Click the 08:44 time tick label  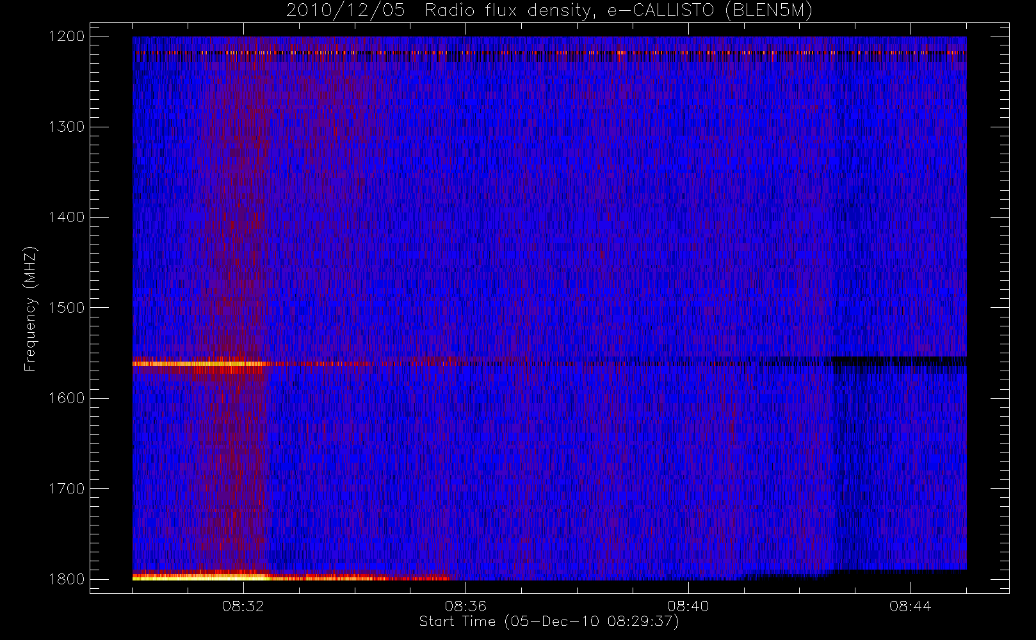click(x=910, y=606)
